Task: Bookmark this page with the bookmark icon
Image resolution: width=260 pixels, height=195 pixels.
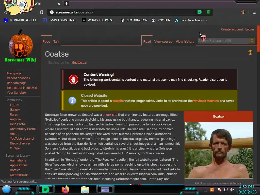Action: 42,12
